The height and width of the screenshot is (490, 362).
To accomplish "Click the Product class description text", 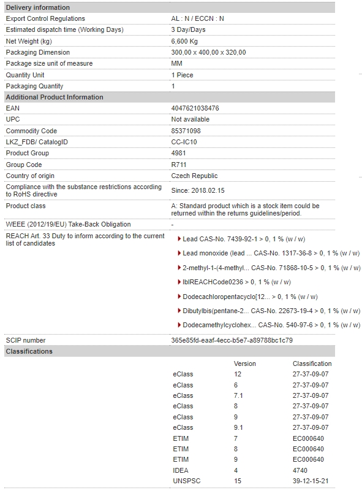I will pyautogui.click(x=245, y=209).
